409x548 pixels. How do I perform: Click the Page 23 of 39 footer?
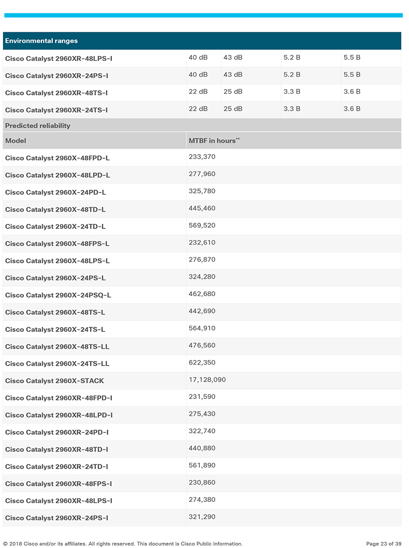(x=383, y=544)
